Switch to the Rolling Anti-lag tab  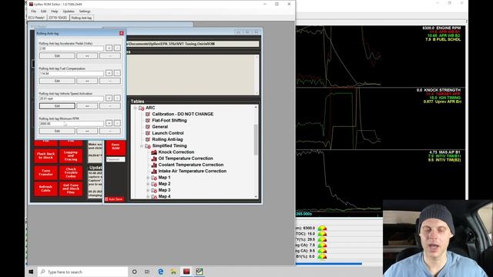pyautogui.click(x=82, y=18)
